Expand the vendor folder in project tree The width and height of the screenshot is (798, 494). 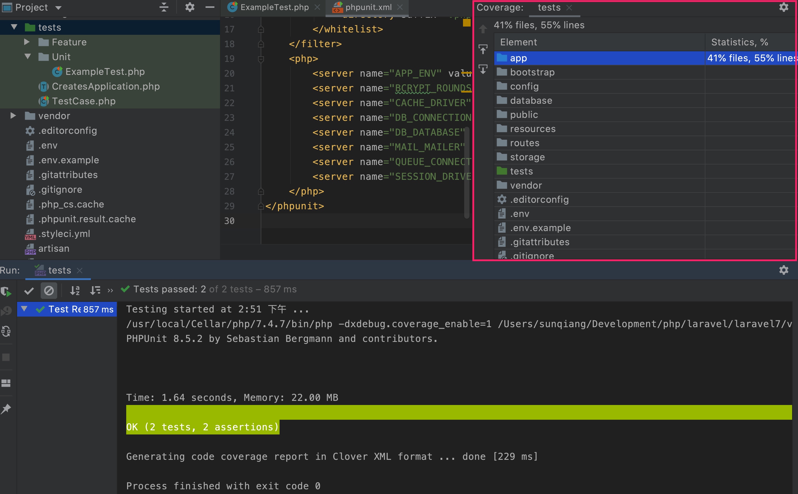click(x=13, y=115)
